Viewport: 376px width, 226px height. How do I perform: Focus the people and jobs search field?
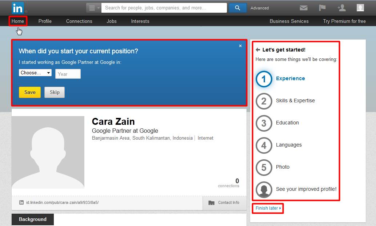[164, 8]
